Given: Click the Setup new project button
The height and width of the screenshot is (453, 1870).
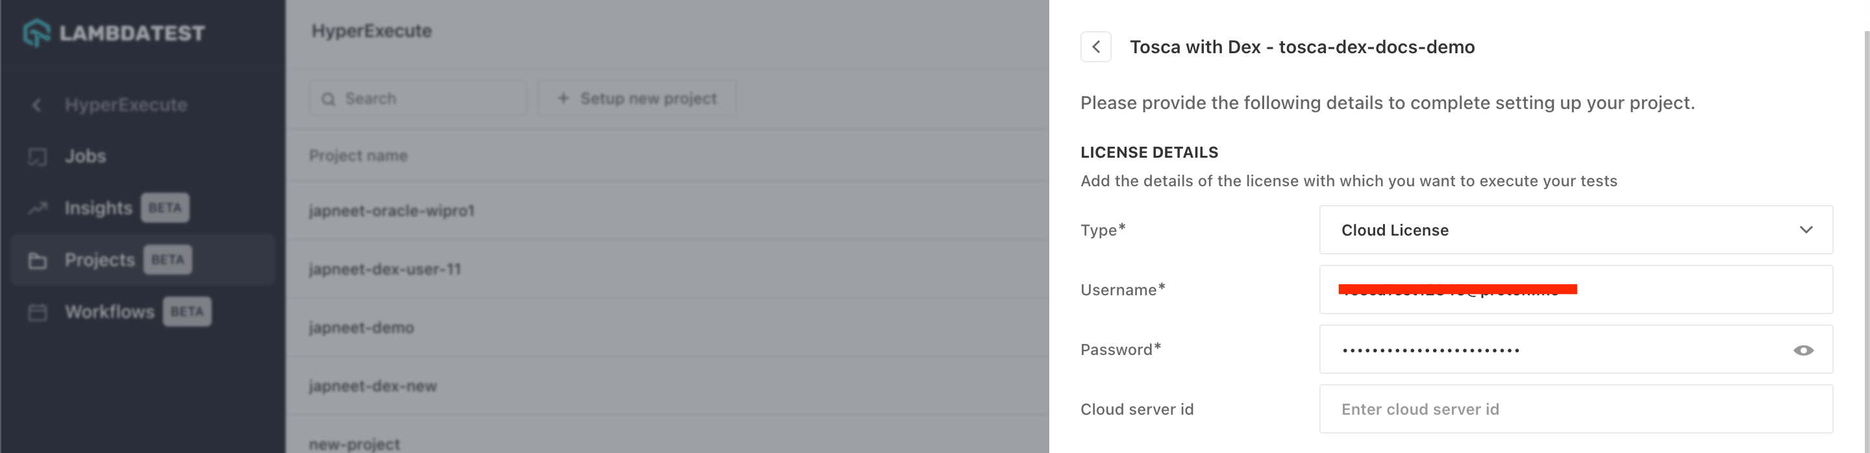Looking at the screenshot, I should [638, 98].
